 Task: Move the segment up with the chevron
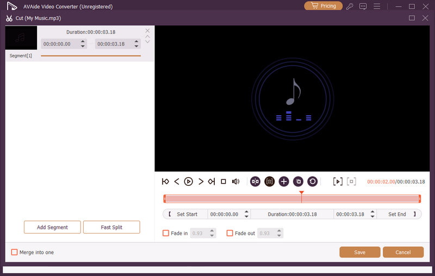(x=147, y=36)
